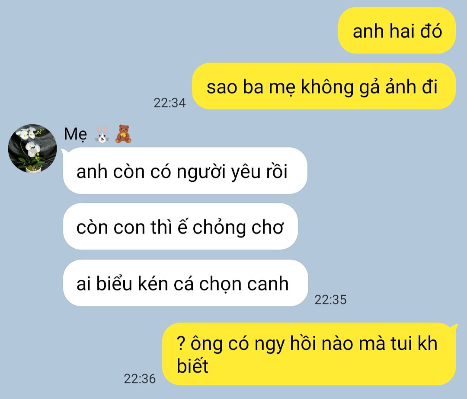The width and height of the screenshot is (467, 399).
Task: Tap the word 'đó' in the top bubble
Action: tap(431, 31)
